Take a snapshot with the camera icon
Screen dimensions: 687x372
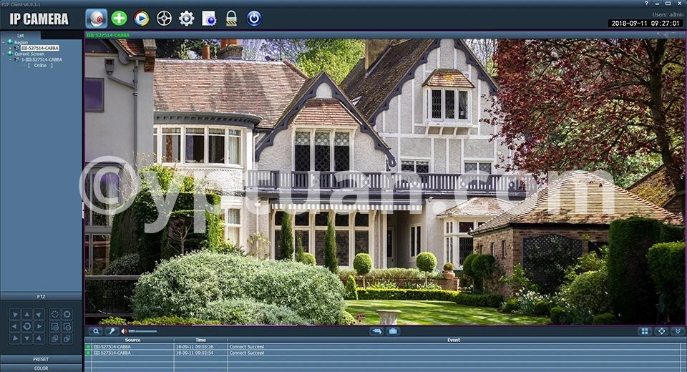(x=393, y=331)
